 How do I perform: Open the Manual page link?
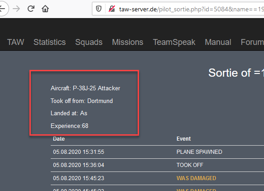point(218,42)
